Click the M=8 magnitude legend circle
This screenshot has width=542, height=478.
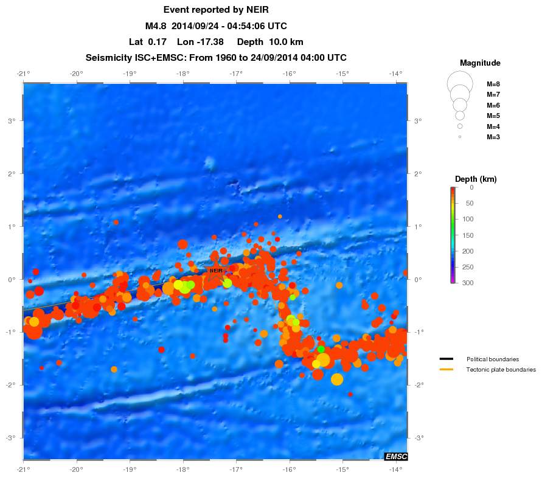(x=460, y=84)
